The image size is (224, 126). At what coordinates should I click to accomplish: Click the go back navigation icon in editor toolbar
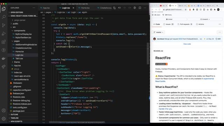coord(120,8)
